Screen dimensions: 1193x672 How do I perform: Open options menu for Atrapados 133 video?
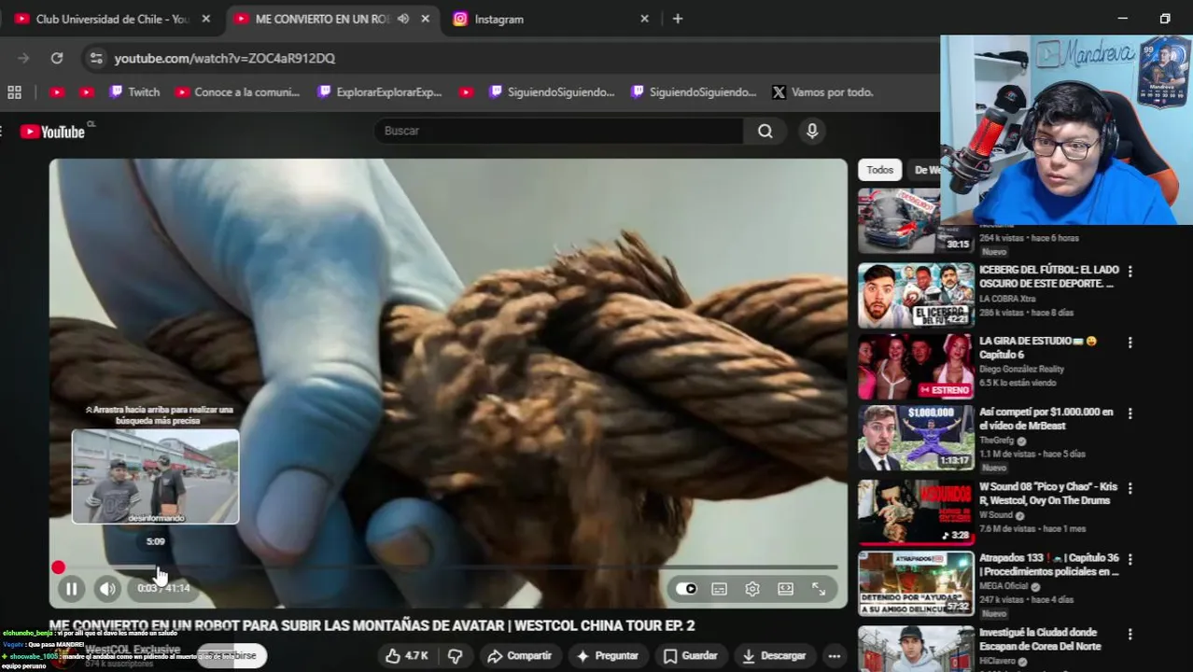(1130, 559)
